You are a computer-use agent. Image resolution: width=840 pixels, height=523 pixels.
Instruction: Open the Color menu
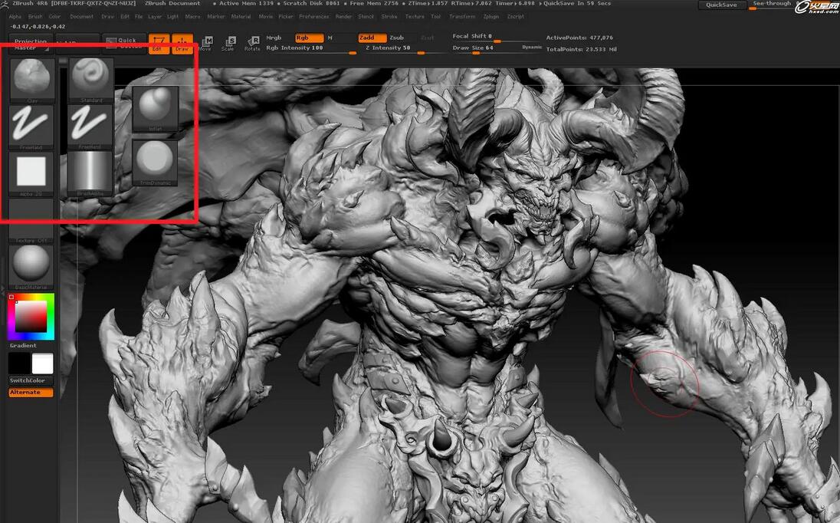(x=54, y=17)
